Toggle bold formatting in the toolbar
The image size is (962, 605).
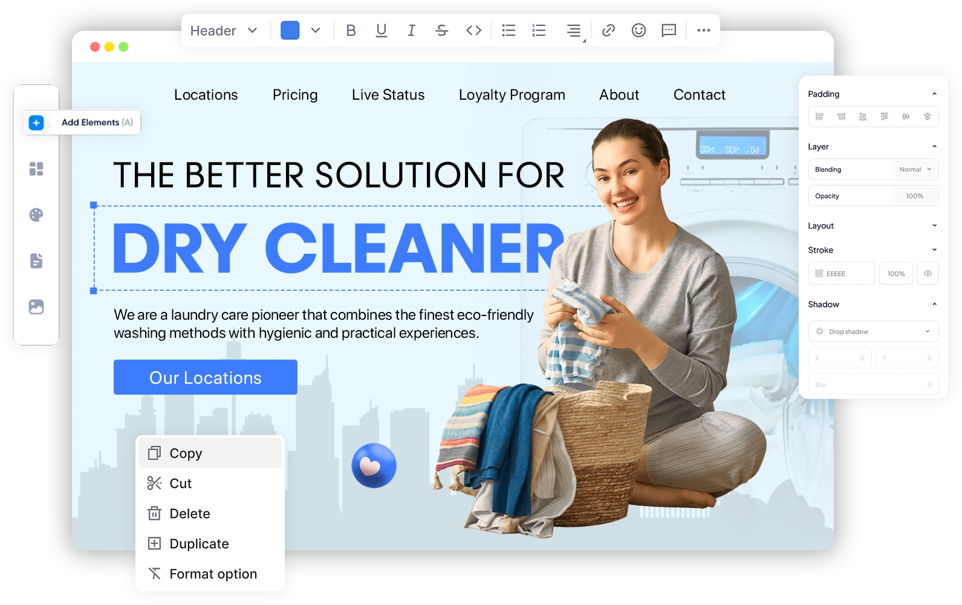[x=351, y=30]
